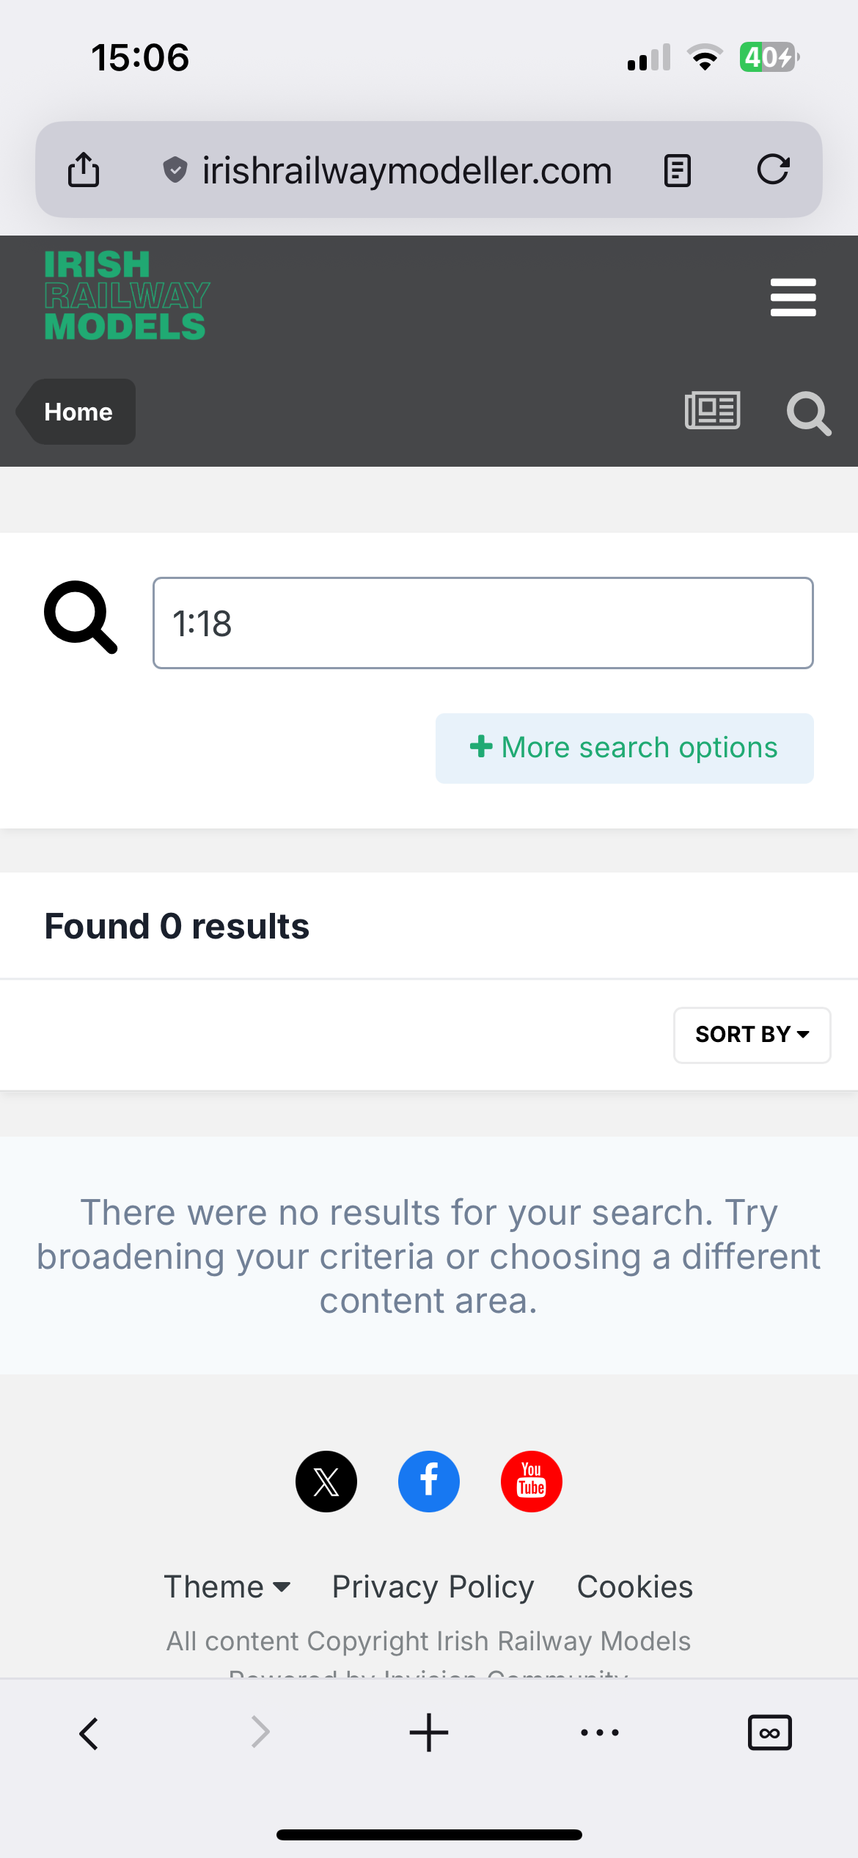Open the Sort By dropdown
The width and height of the screenshot is (858, 1858).
[x=752, y=1035]
